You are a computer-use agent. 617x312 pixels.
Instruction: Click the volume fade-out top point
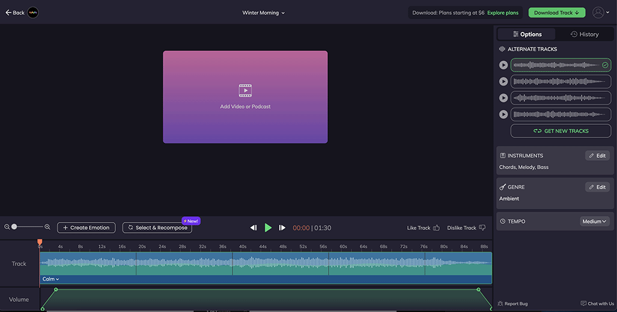pos(478,290)
